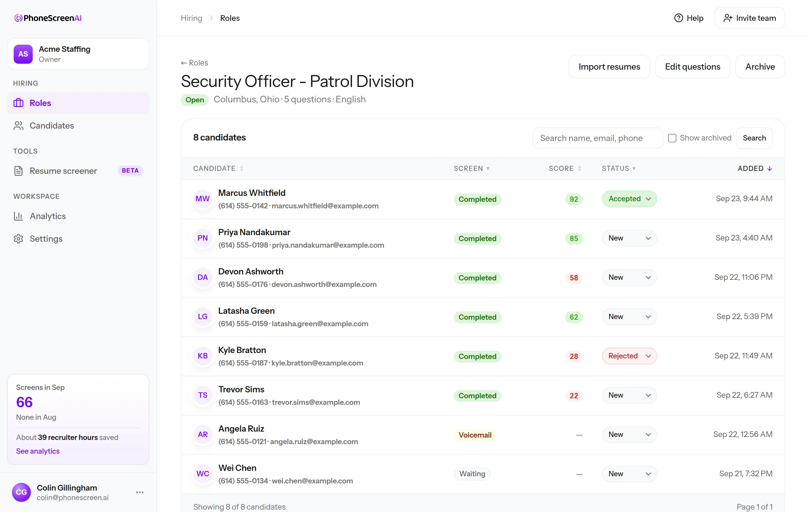The image size is (809, 512).
Task: Click Colin Gillingham's CG avatar
Action: click(x=21, y=492)
